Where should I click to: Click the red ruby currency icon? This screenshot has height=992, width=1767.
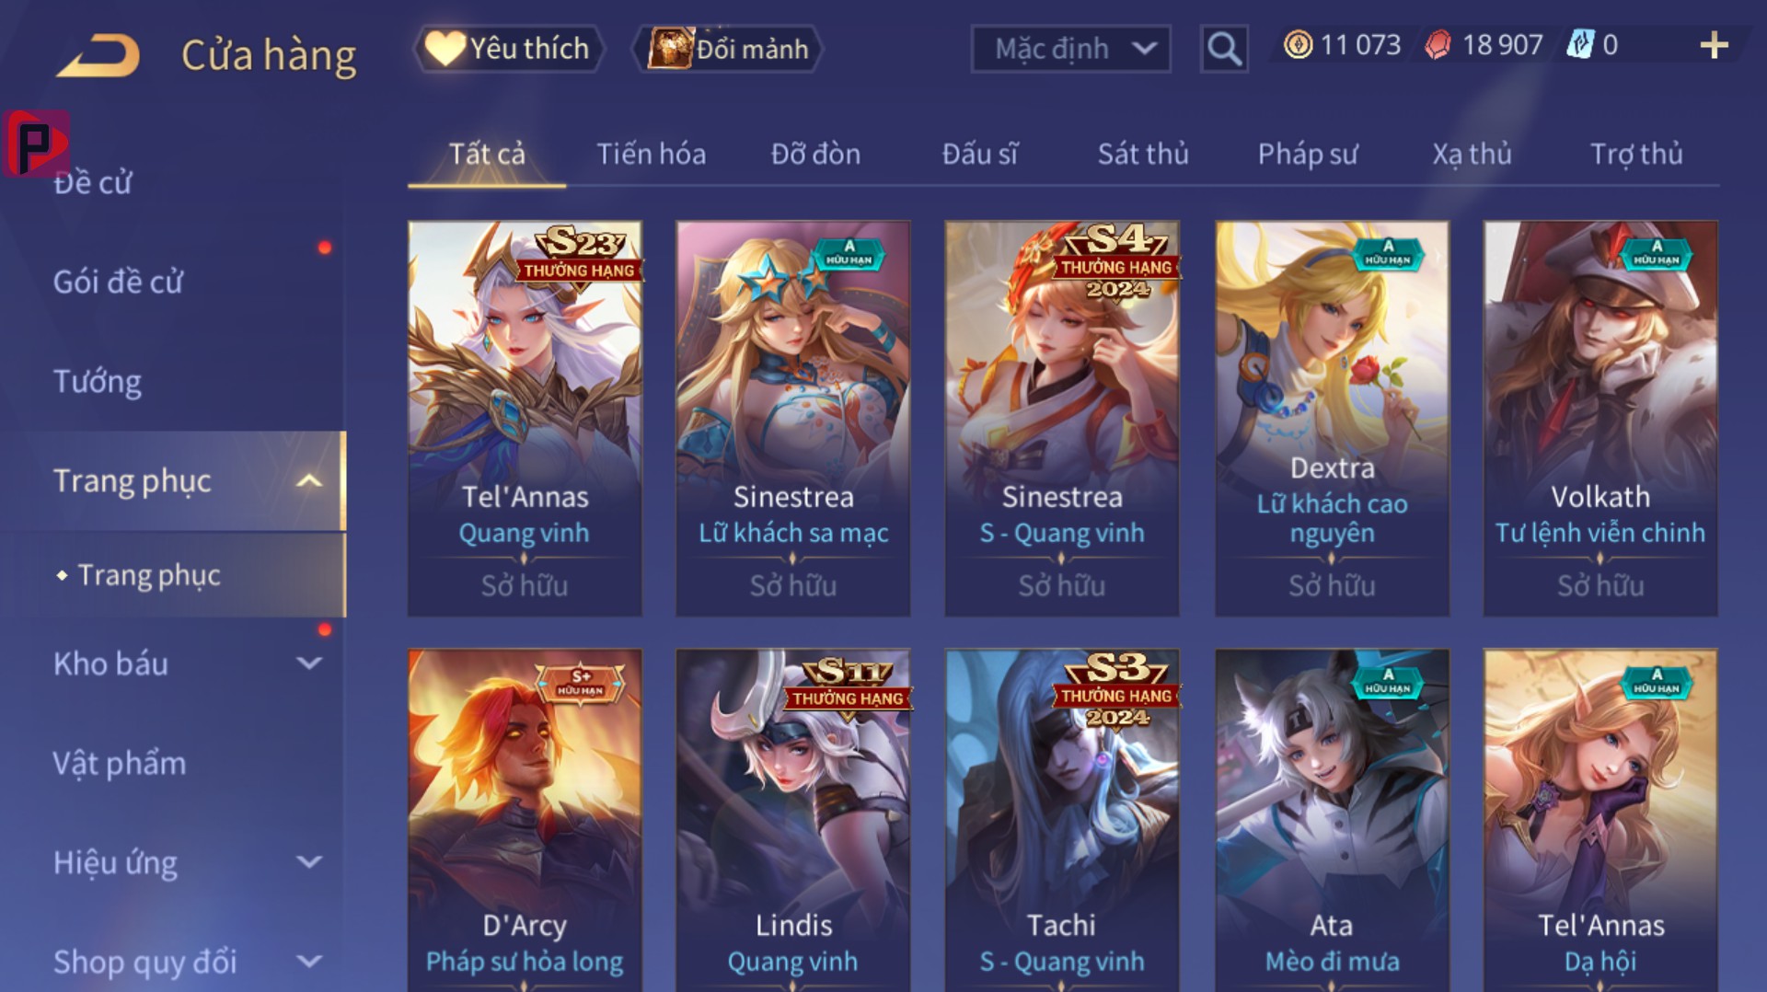[x=1438, y=45]
